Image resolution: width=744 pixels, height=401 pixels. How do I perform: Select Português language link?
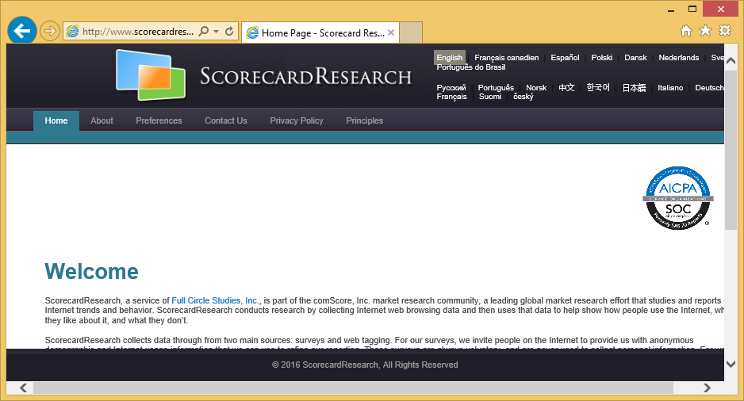coord(496,88)
